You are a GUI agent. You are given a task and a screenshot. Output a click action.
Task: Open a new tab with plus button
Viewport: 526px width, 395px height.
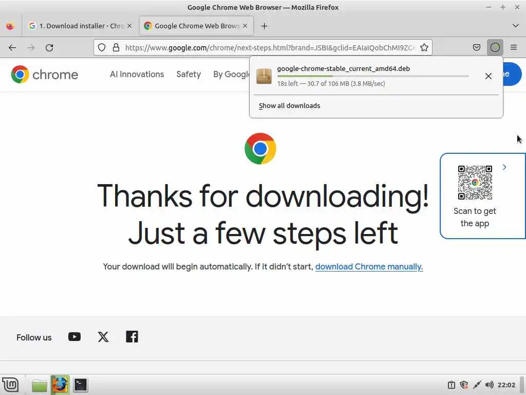coord(264,26)
